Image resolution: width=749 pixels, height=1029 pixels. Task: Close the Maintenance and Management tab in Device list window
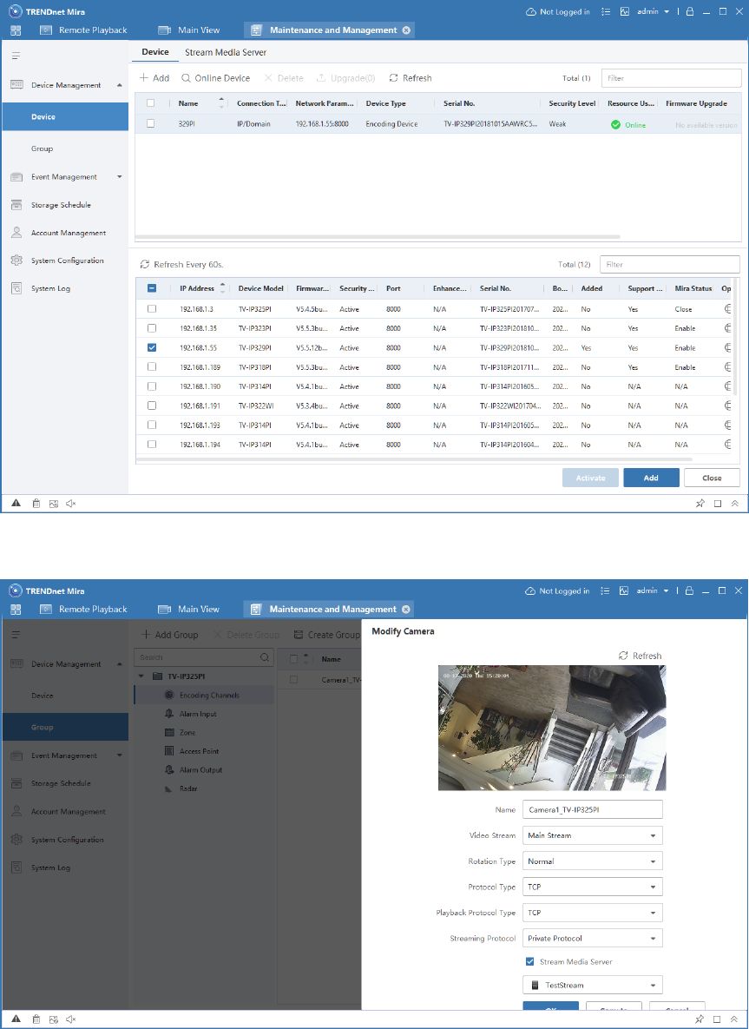[x=406, y=30]
